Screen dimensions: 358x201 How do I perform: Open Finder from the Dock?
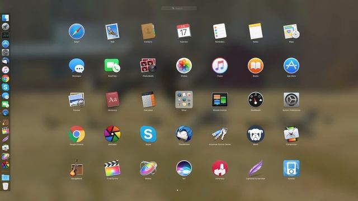click(x=5, y=18)
